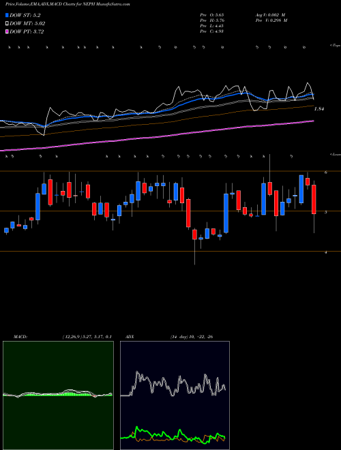Click the '1.84' value beside the EMA lines
341x450 pixels.
[x=319, y=109]
